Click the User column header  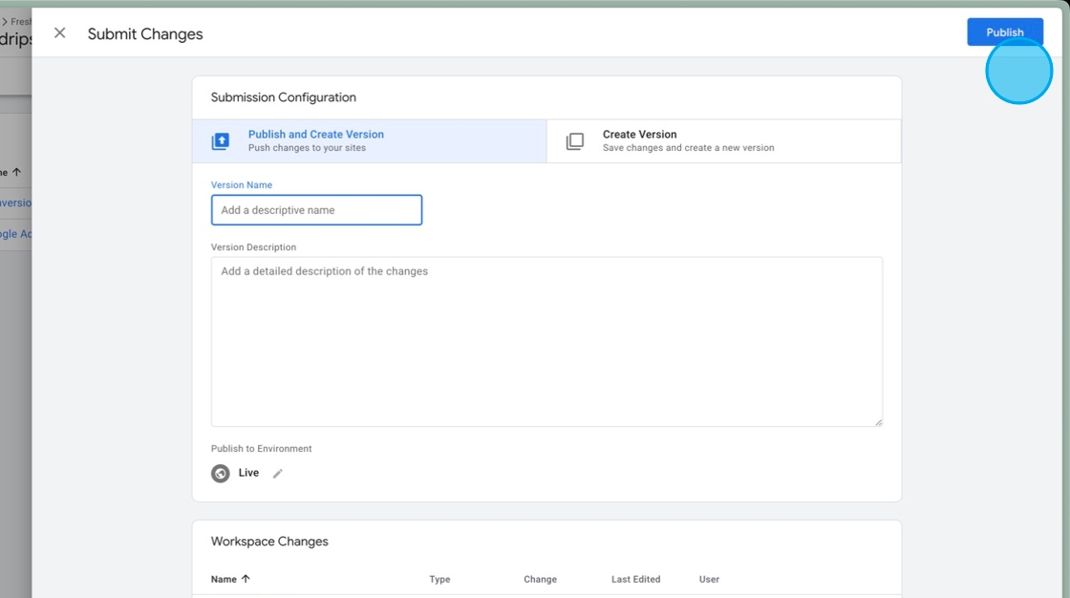click(709, 579)
